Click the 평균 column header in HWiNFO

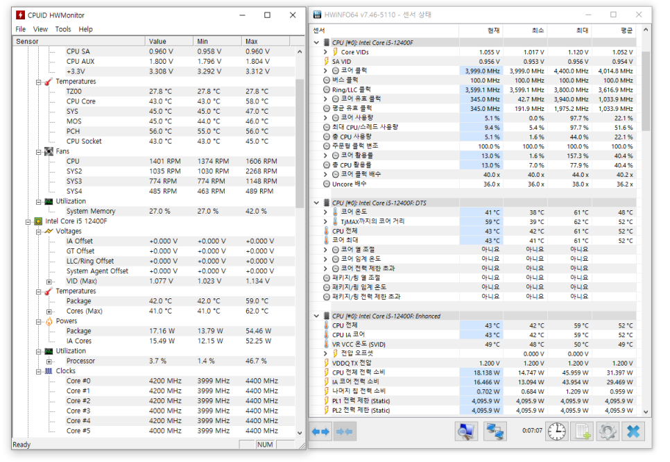coord(614,31)
